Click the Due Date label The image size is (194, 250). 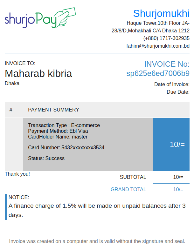(x=178, y=92)
